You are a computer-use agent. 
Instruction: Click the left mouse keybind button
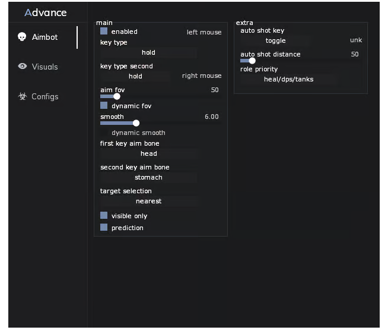click(204, 32)
